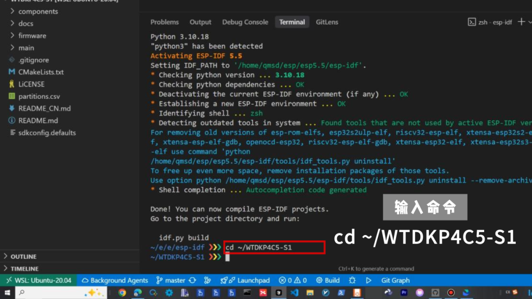The image size is (532, 299).
Task: Click the Chrome icon in Windows taskbar
Action: 122,293
